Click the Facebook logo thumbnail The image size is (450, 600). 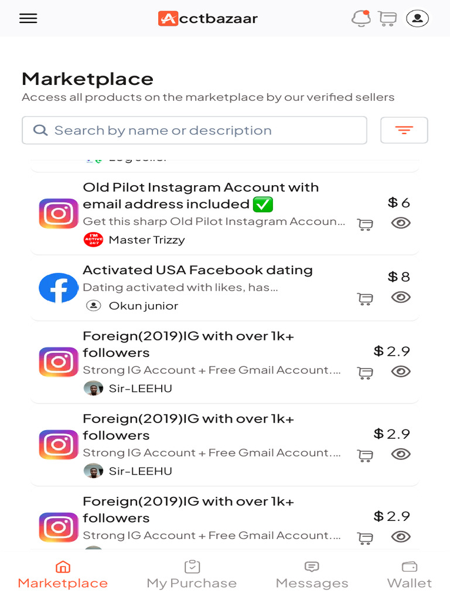point(59,288)
